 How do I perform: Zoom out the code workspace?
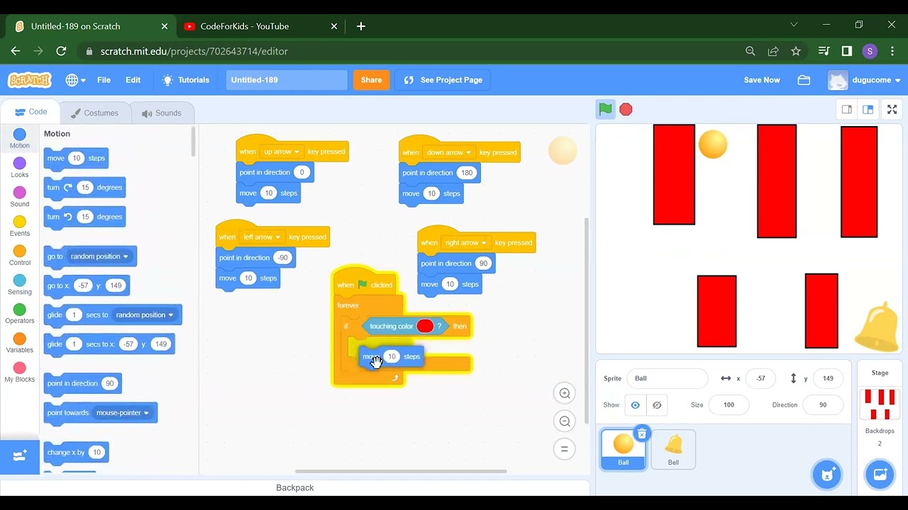[565, 421]
